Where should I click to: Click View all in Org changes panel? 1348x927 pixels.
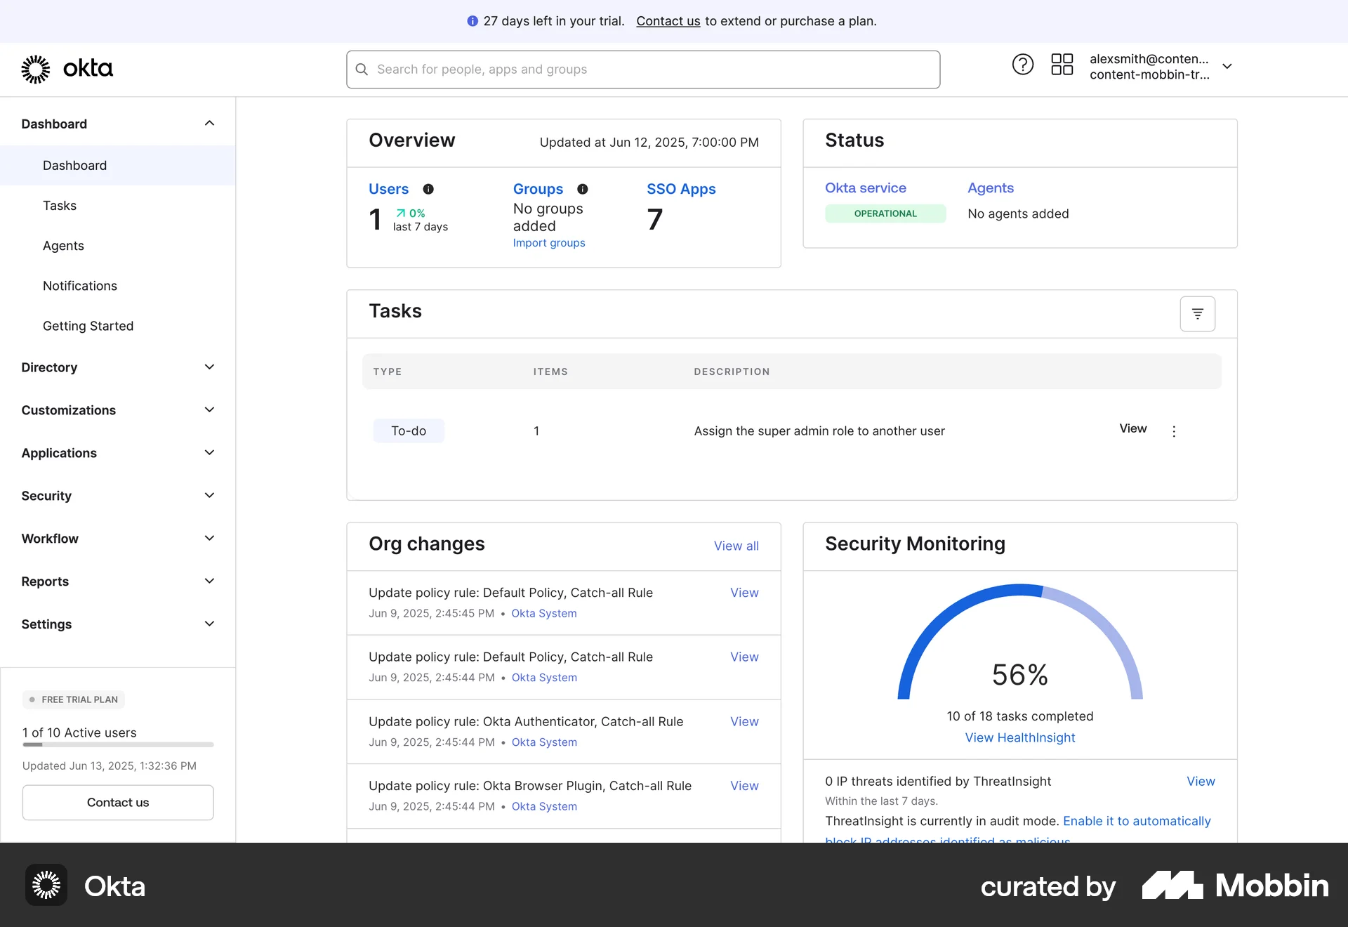tap(736, 546)
